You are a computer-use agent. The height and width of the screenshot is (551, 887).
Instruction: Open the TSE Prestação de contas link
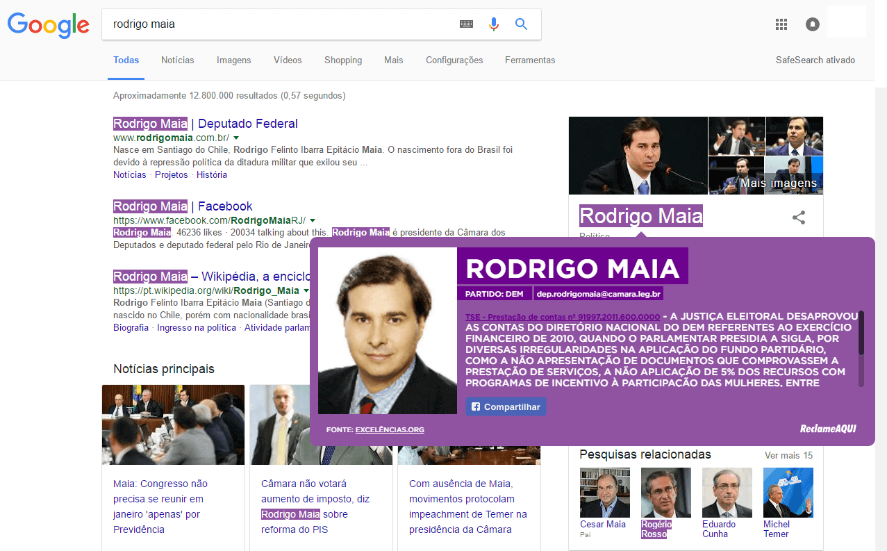point(563,317)
